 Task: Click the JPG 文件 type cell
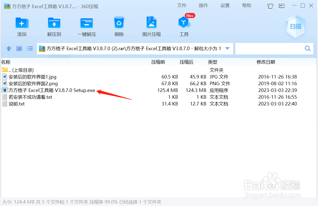tap(219, 77)
